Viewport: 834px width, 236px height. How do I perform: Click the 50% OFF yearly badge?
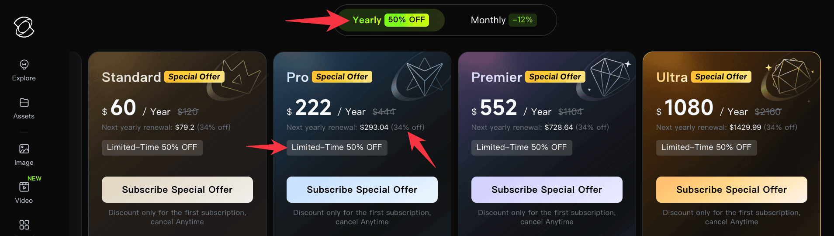406,20
